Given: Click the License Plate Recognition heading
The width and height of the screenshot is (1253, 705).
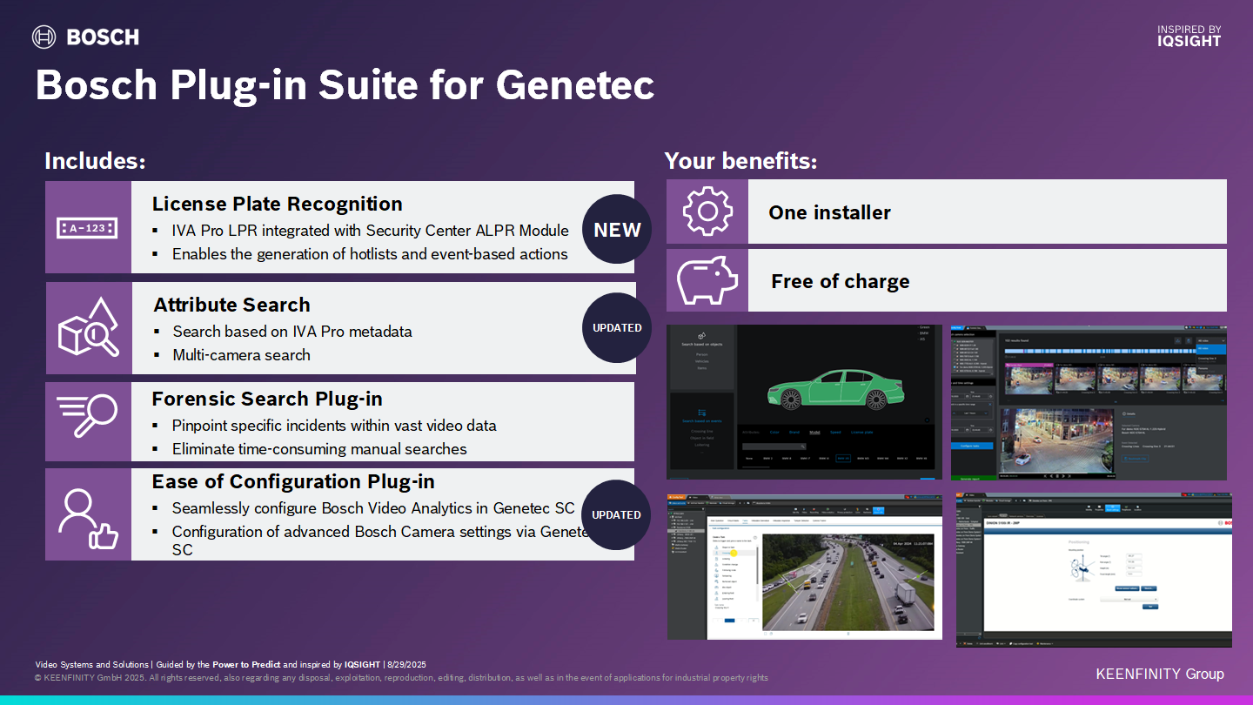Looking at the screenshot, I should coord(277,204).
